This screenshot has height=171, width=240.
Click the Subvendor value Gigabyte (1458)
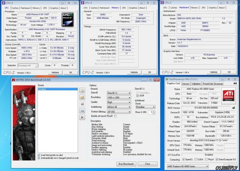(222, 112)
